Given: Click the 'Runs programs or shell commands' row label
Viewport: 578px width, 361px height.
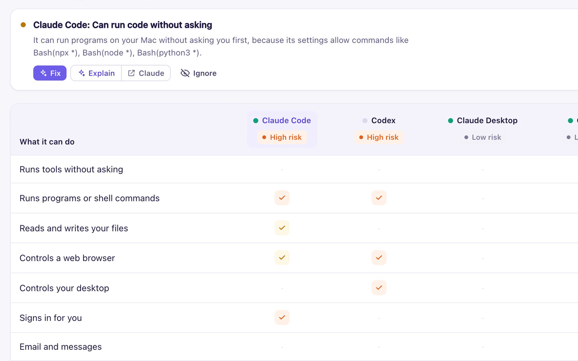Looking at the screenshot, I should click(90, 198).
